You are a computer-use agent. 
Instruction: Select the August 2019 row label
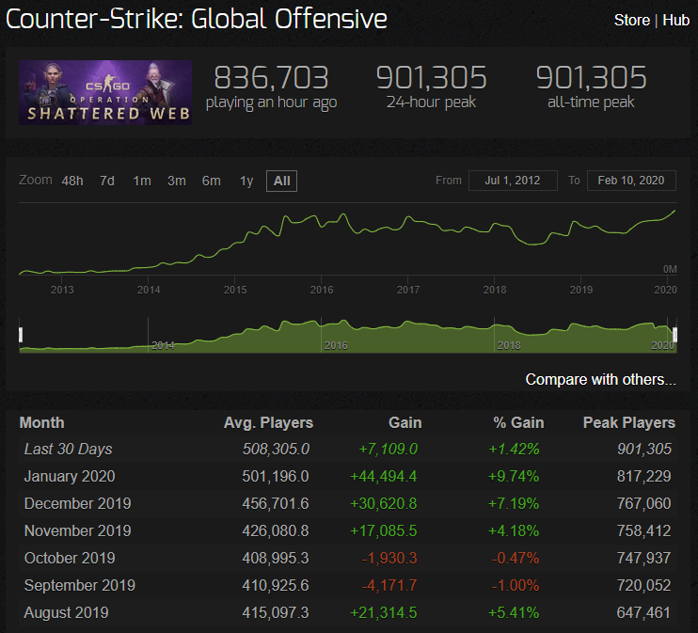67,612
